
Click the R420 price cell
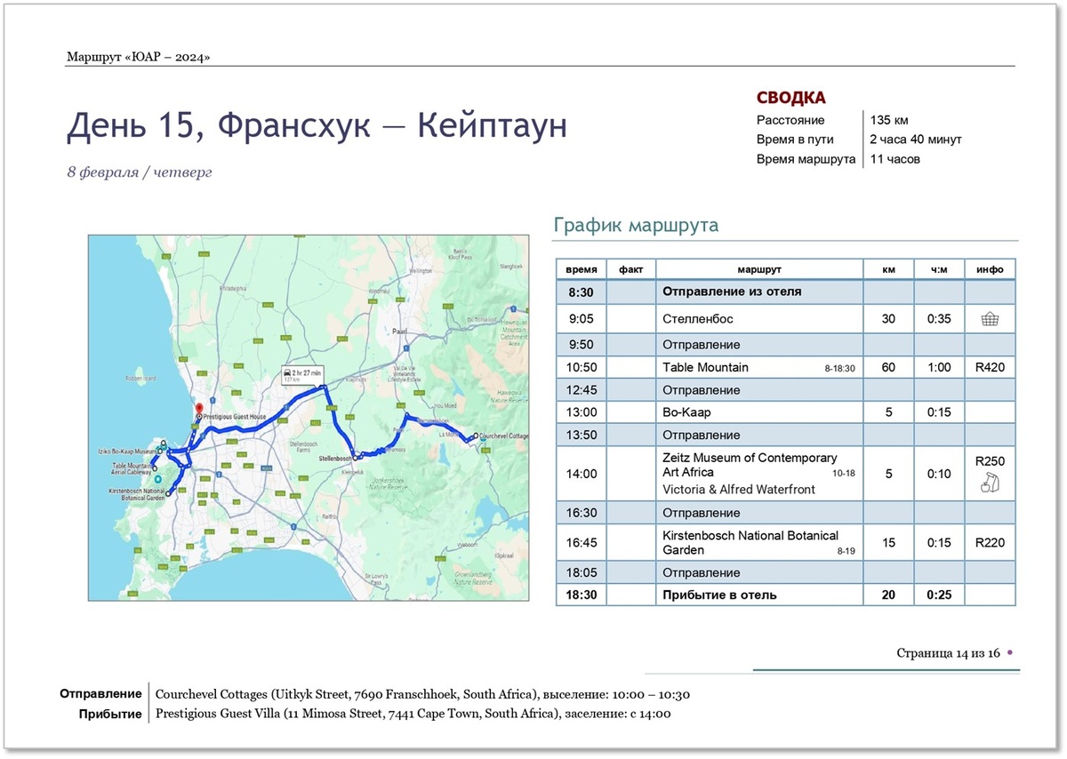pyautogui.click(x=990, y=367)
